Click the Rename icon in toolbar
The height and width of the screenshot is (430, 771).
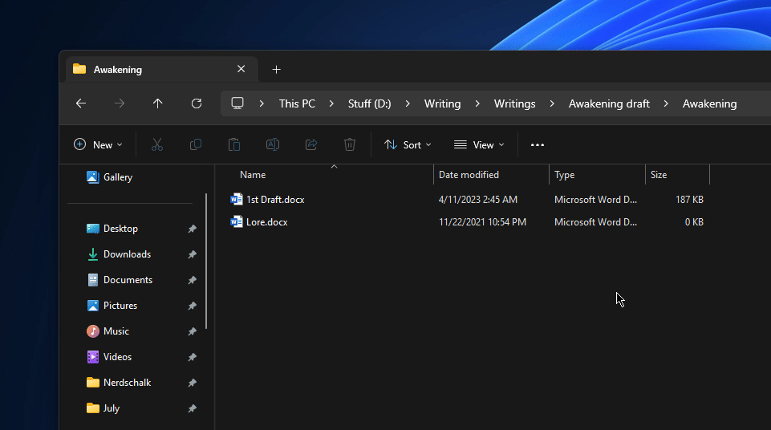(x=273, y=144)
